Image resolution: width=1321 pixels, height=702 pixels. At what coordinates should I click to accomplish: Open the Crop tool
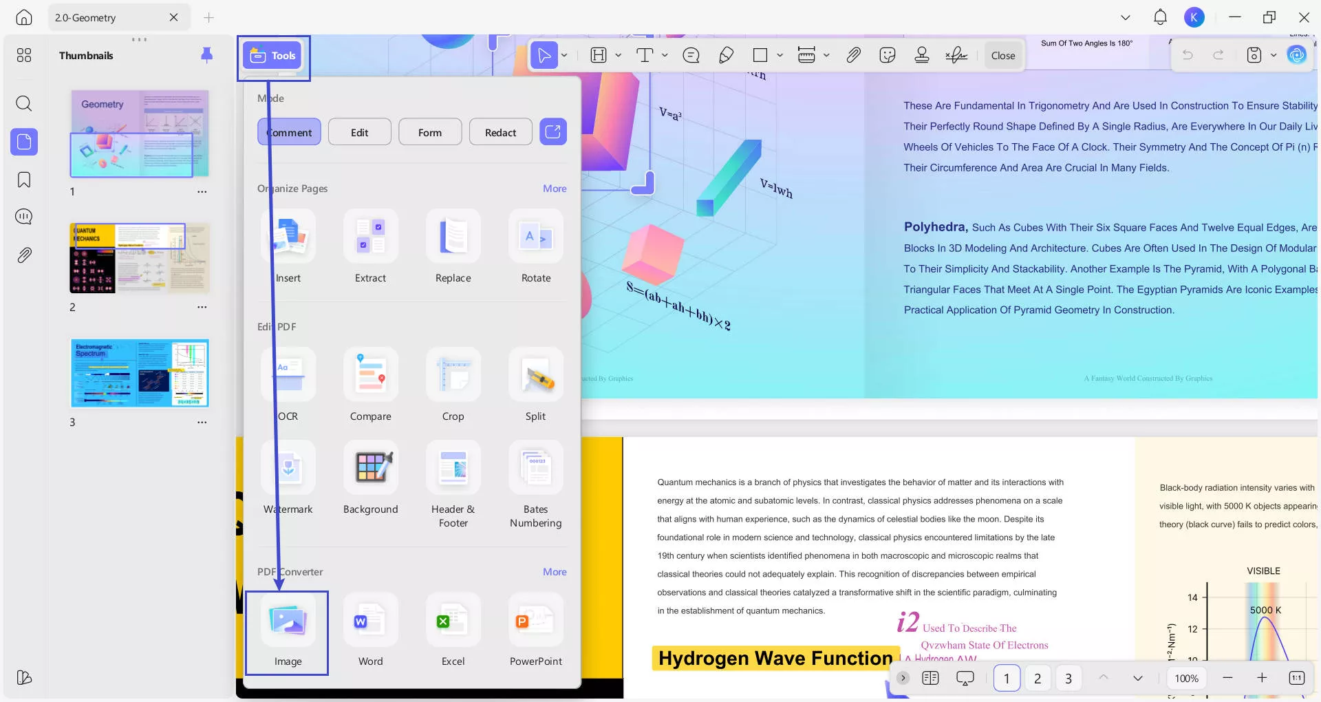(453, 385)
